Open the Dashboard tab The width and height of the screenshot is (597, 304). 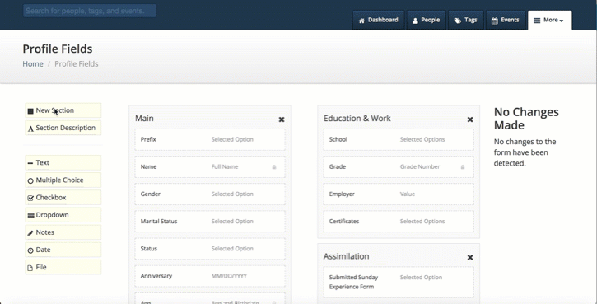(379, 20)
